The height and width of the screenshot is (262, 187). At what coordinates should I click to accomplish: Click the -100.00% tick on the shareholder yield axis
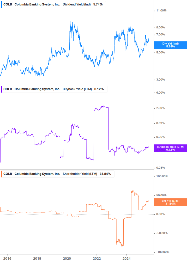tap(162, 252)
